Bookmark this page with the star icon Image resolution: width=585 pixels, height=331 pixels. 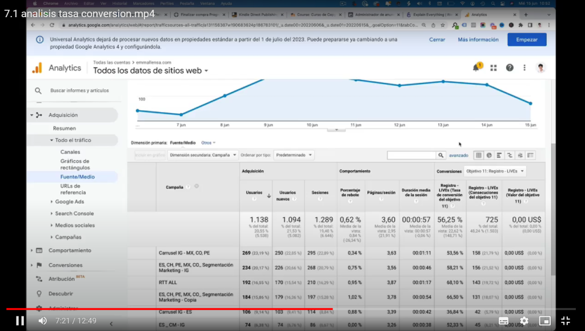443,25
